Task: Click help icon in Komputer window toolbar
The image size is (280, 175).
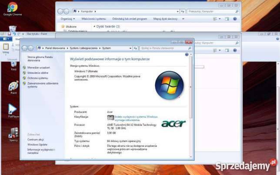Action: [x=235, y=19]
